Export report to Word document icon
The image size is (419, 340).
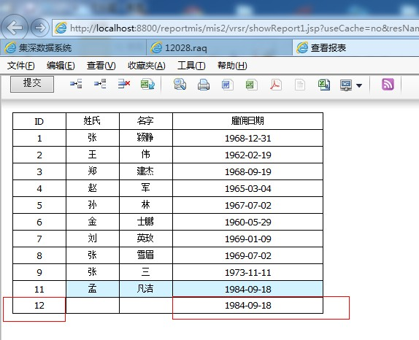228,85
